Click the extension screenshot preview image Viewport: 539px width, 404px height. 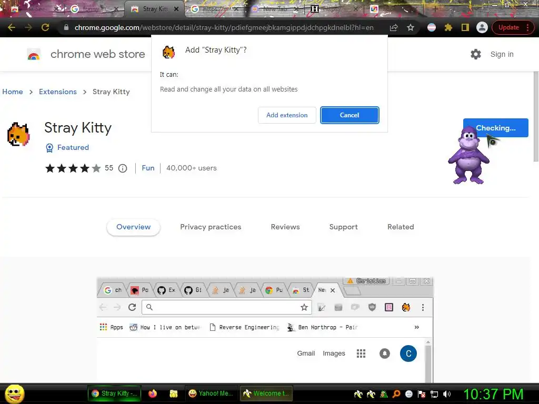pos(265,329)
